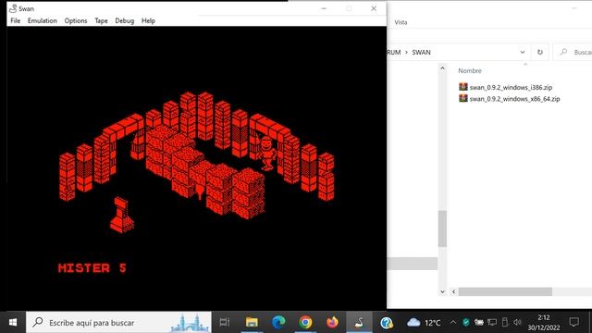Click the navigation pane scroll down arrow
The image size is (592, 333).
pyautogui.click(x=442, y=291)
